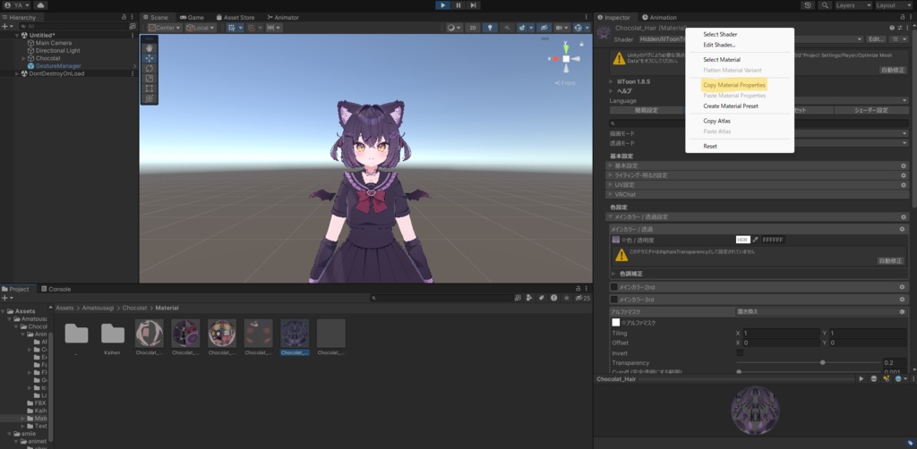The width and height of the screenshot is (917, 449).
Task: Click the Edit... shader button
Action: (876, 39)
